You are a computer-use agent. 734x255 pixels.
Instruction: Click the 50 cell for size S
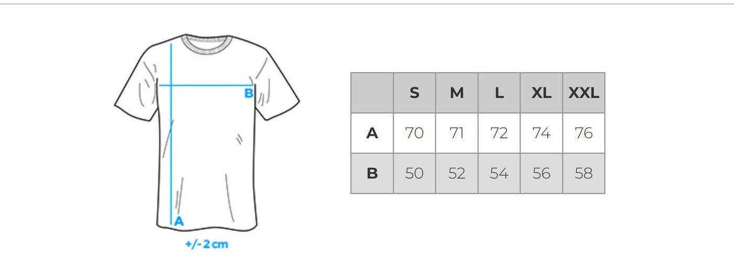[414, 173]
